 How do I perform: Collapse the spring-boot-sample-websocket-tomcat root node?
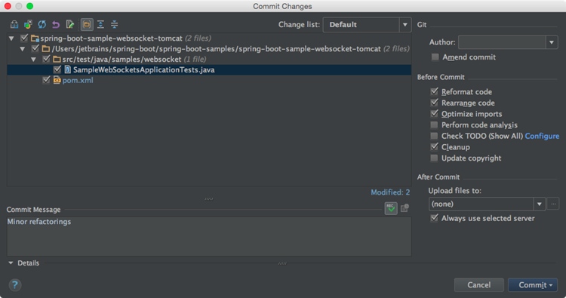pos(11,38)
